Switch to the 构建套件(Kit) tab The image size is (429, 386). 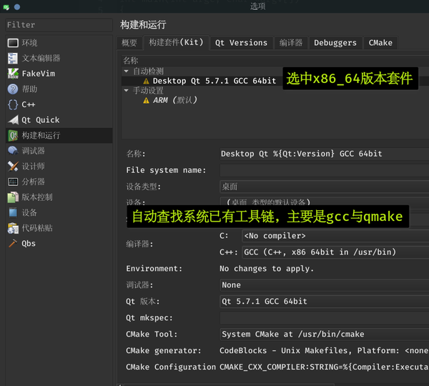pyautogui.click(x=176, y=42)
